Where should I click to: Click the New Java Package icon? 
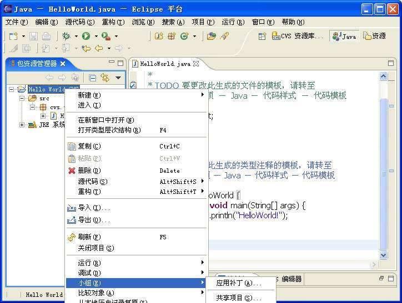point(172,36)
